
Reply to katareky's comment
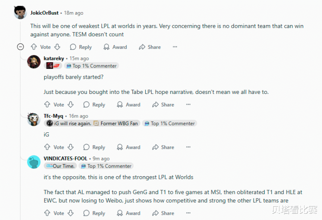coord(94,105)
